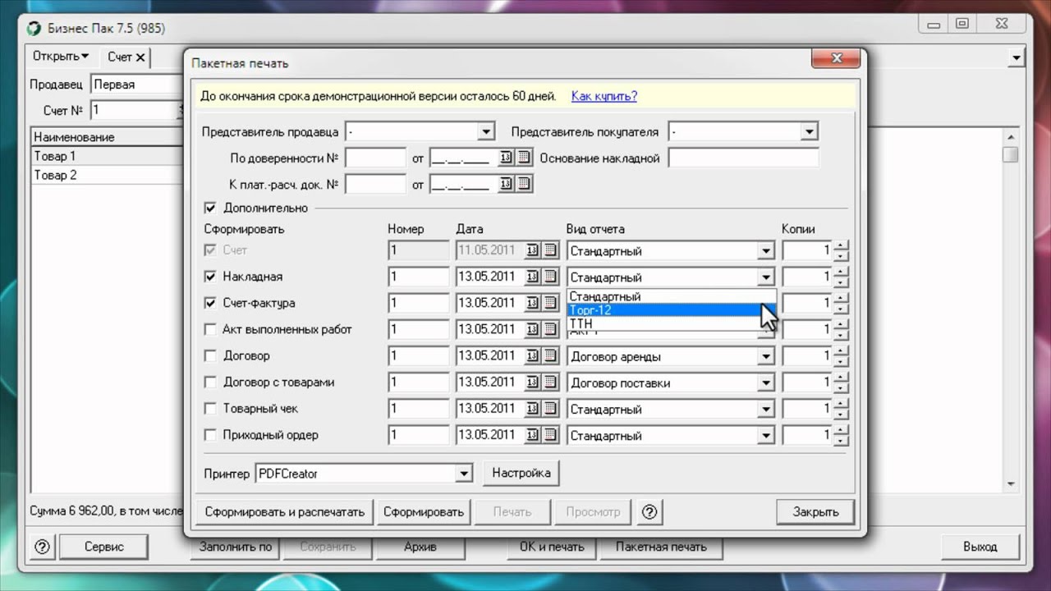Image resolution: width=1051 pixels, height=591 pixels.
Task: Click the Сформировать и распечатать button
Action: [x=284, y=511]
